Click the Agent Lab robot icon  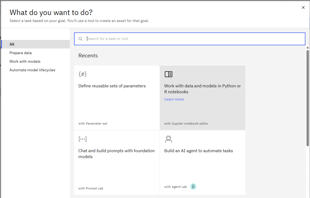point(168,139)
